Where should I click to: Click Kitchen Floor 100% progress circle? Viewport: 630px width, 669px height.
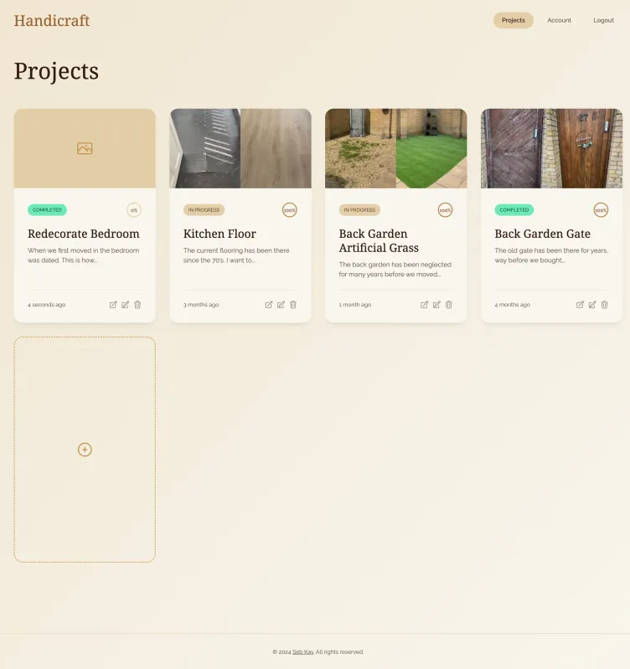(x=289, y=210)
